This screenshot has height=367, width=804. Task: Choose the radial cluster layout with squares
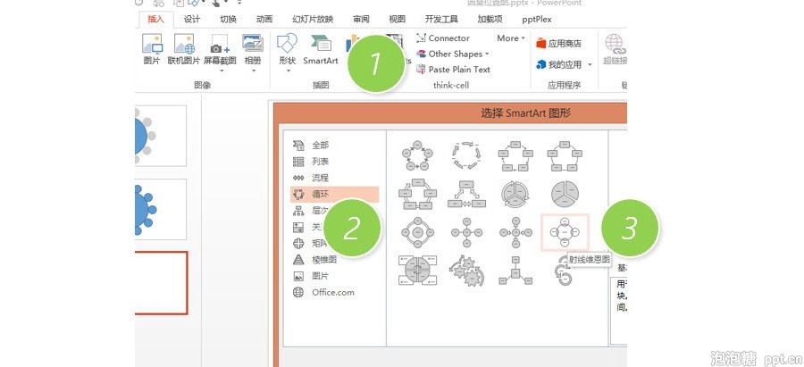[515, 271]
